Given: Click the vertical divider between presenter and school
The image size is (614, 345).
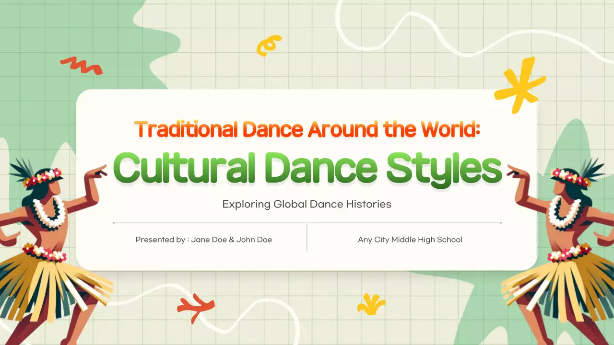Looking at the screenshot, I should pyautogui.click(x=307, y=238).
